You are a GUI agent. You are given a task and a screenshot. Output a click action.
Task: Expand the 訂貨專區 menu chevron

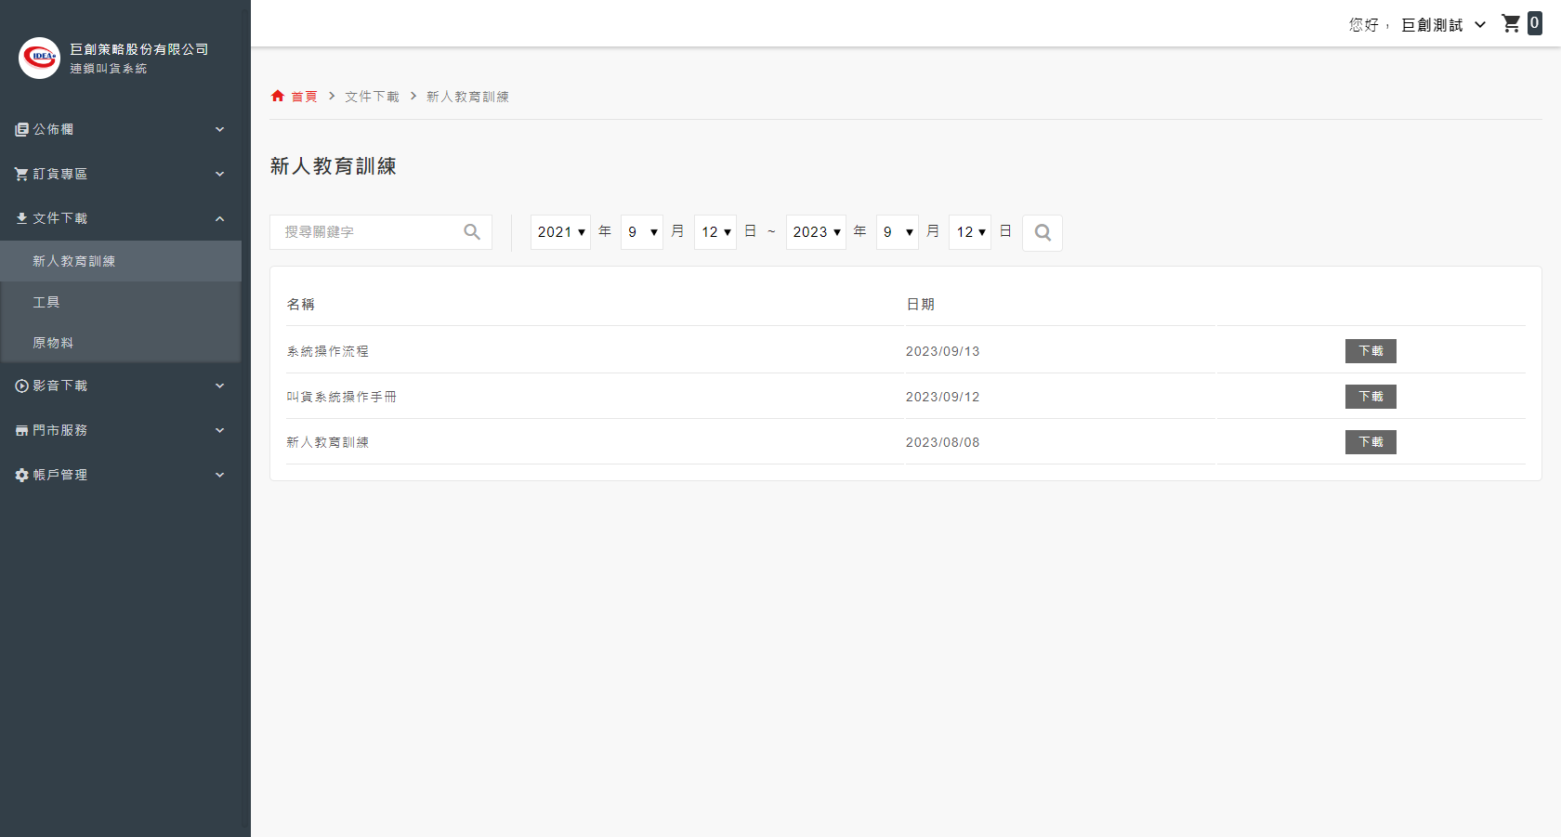click(x=220, y=174)
